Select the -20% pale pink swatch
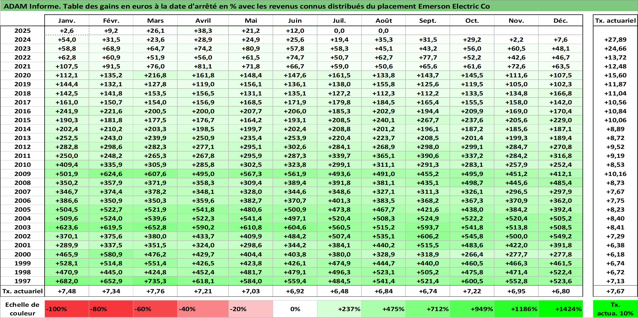638x318 pixels. pos(251,309)
